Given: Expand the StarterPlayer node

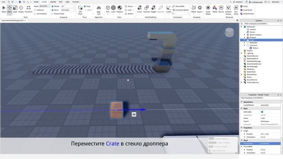Looking at the screenshot, I should point(241,74).
